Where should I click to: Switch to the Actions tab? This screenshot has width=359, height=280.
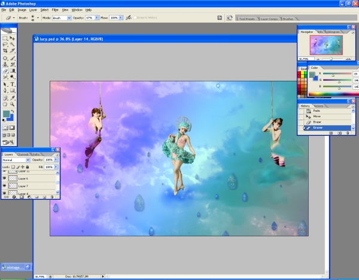(318, 106)
